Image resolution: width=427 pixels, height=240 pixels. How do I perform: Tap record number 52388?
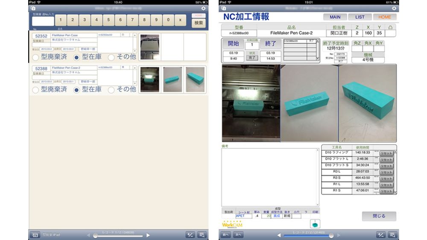tap(41, 69)
